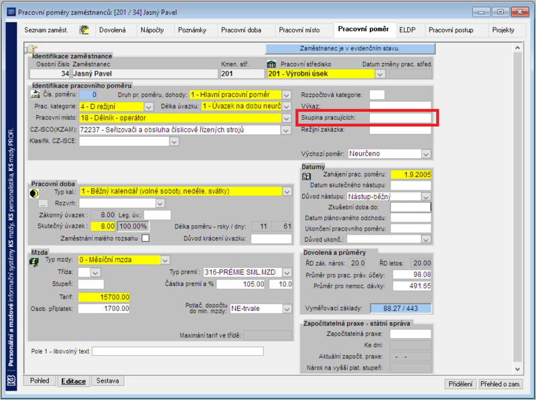
Task: Focus the Pole 1 - libovolný text field
Action: pyautogui.click(x=178, y=351)
